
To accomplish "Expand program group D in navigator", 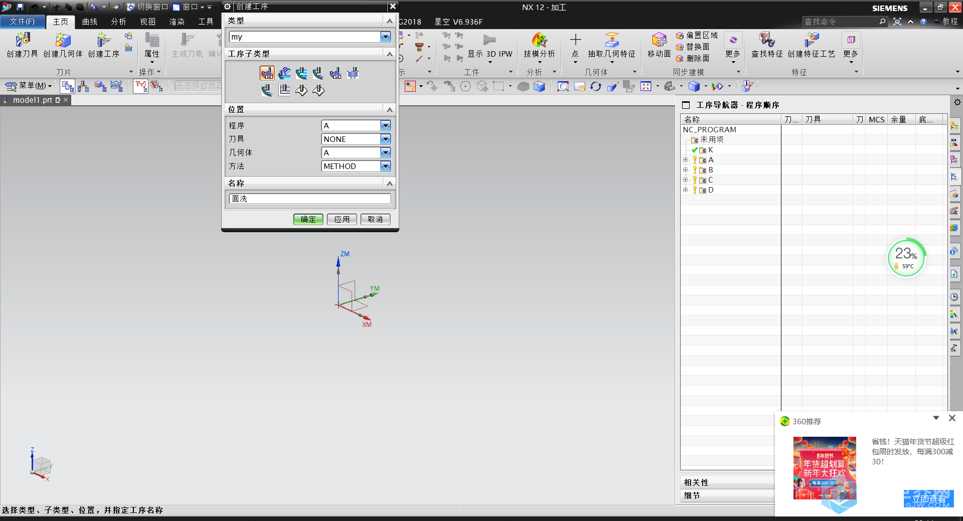I will tap(685, 190).
